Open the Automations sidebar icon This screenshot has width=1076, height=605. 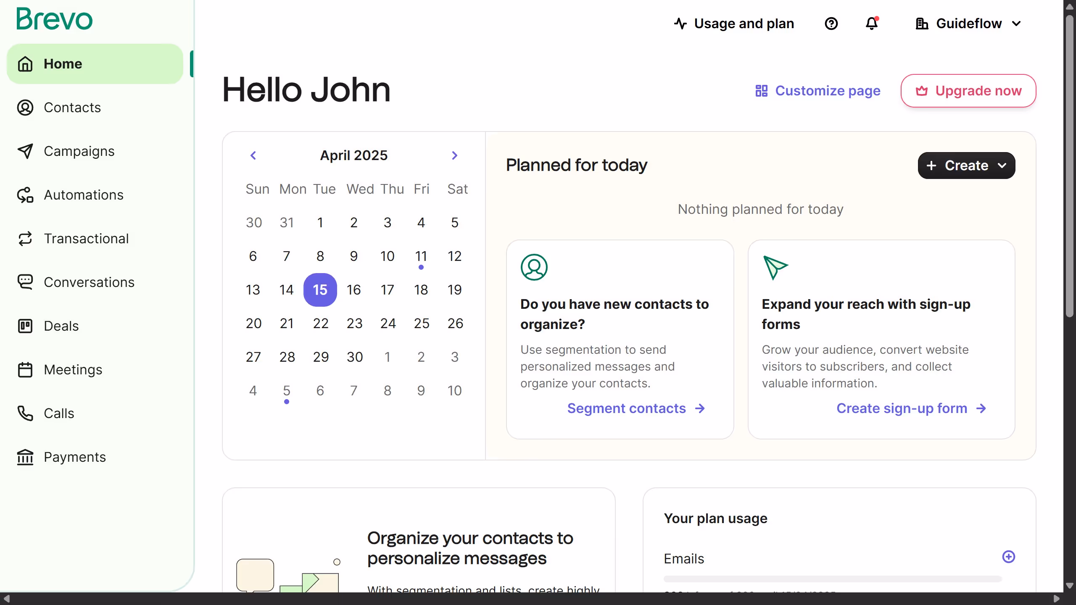click(x=25, y=195)
